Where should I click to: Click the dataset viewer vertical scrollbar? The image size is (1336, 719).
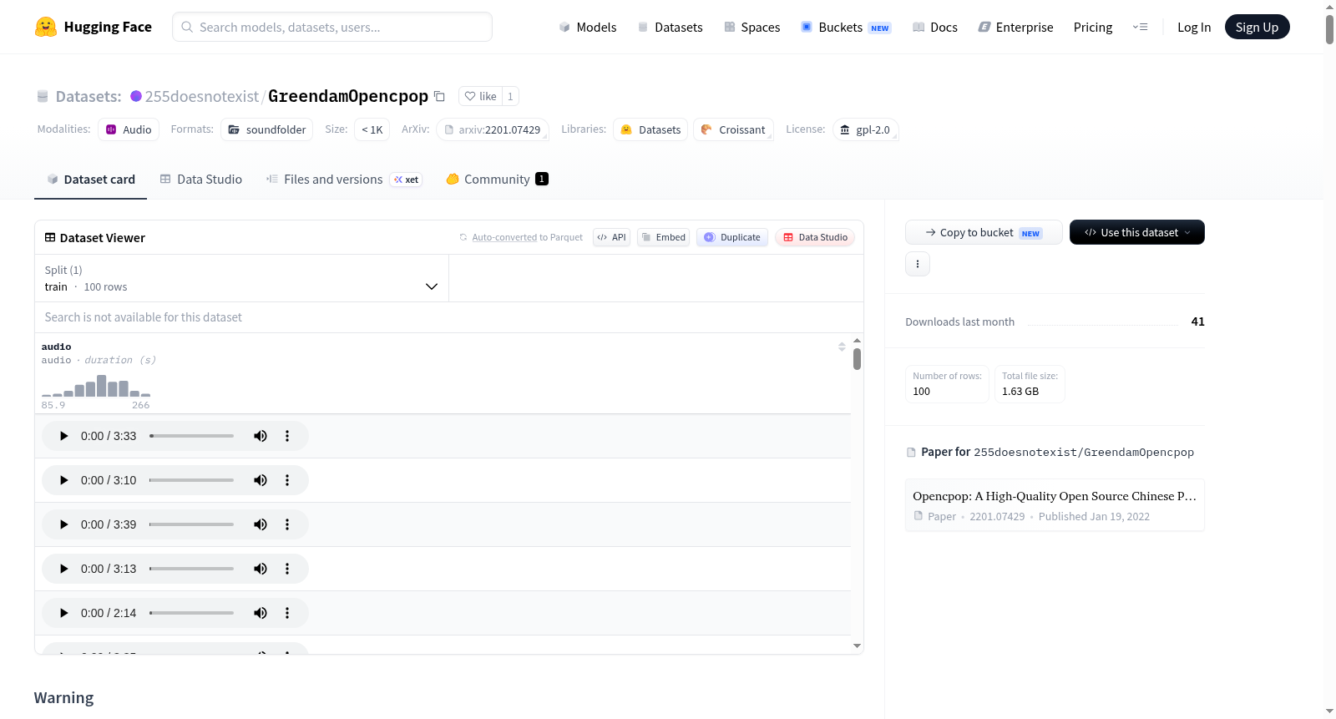point(857,359)
